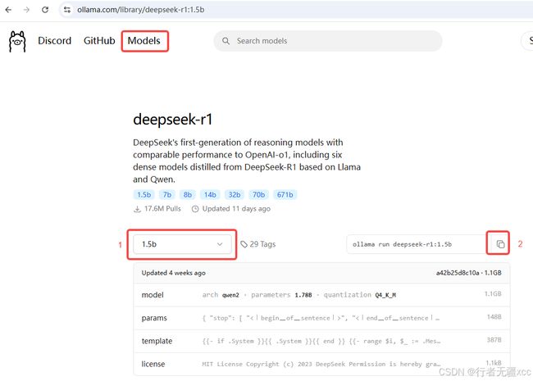This screenshot has width=533, height=381.
Task: Select the 671b size tag
Action: (285, 194)
